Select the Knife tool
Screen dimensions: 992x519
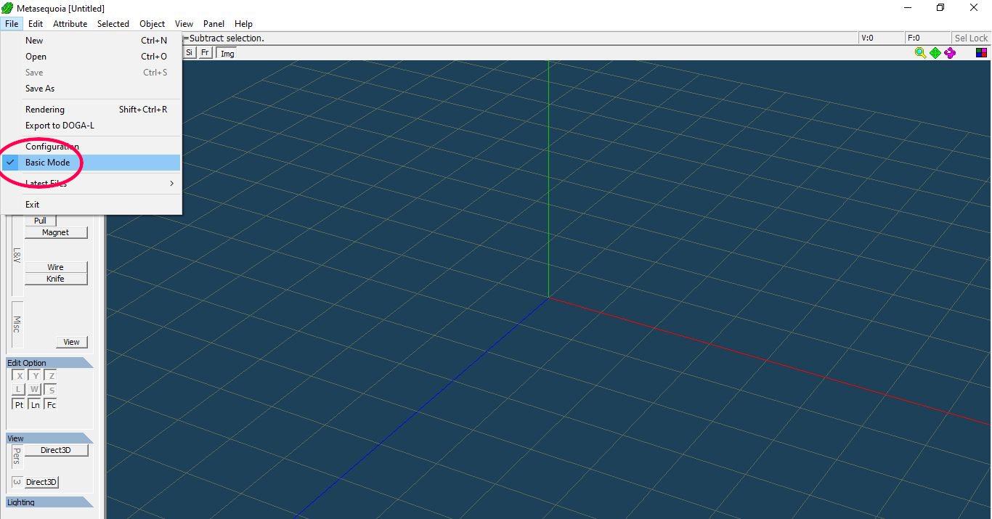coord(56,279)
